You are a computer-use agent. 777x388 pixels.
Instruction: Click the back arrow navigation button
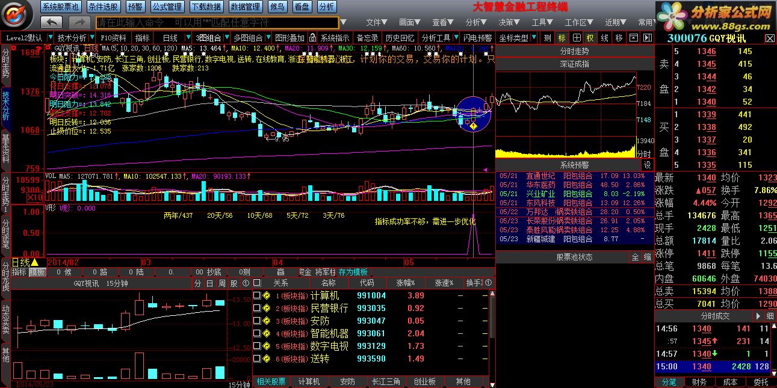(52, 22)
